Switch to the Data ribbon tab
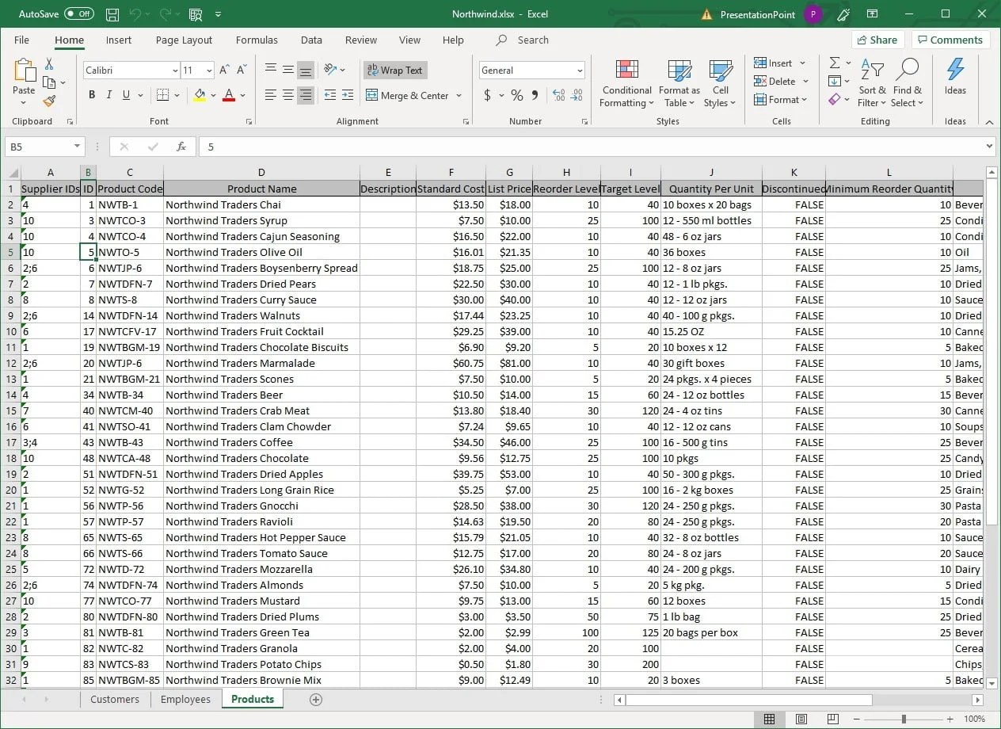 (311, 40)
